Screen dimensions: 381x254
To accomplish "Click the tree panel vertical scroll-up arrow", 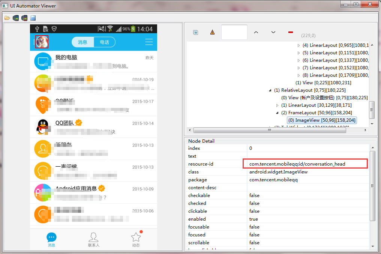I will [372, 45].
